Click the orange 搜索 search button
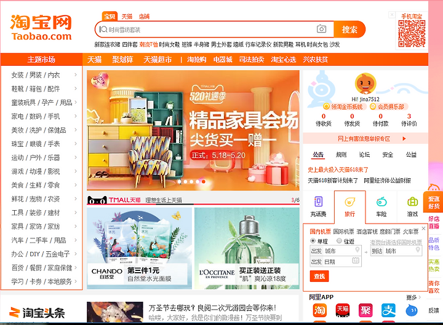The image size is (443, 325). pos(349,29)
